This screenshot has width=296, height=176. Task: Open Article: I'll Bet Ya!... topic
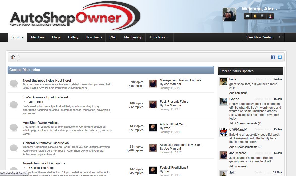point(173,124)
